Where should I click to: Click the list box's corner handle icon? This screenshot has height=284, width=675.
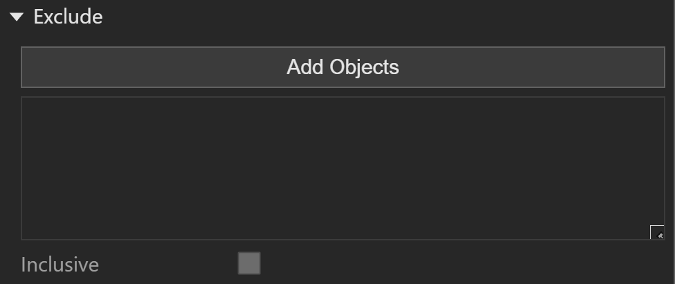point(657,232)
